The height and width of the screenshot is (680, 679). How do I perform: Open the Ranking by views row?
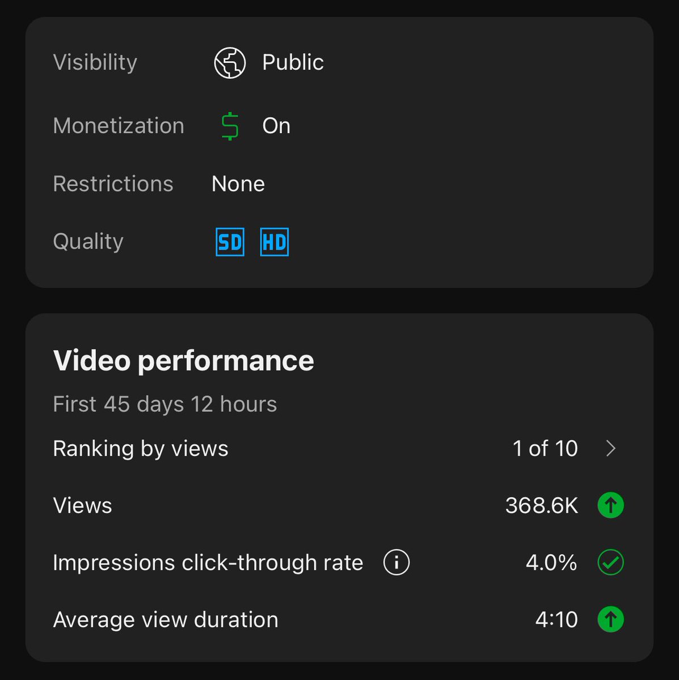339,448
